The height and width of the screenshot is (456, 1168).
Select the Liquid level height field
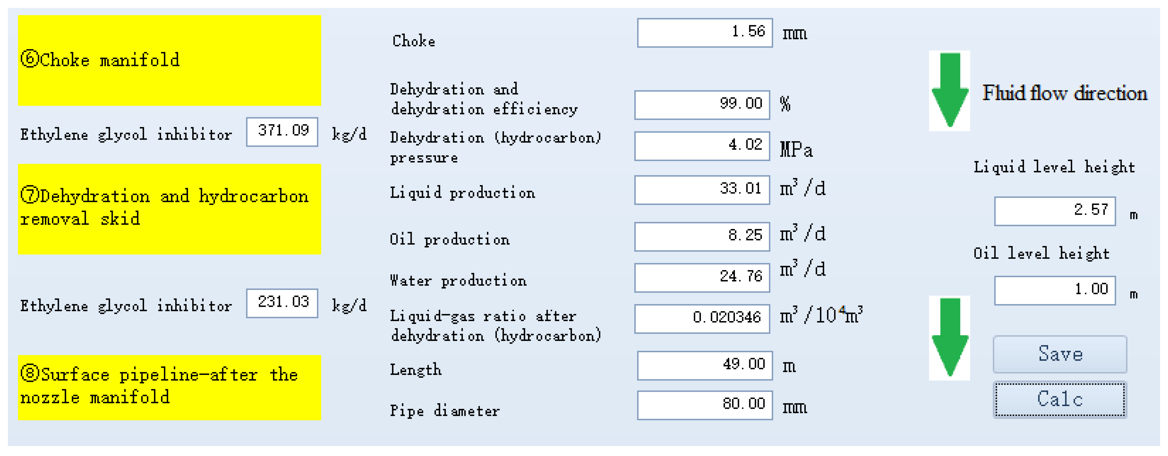click(1055, 211)
